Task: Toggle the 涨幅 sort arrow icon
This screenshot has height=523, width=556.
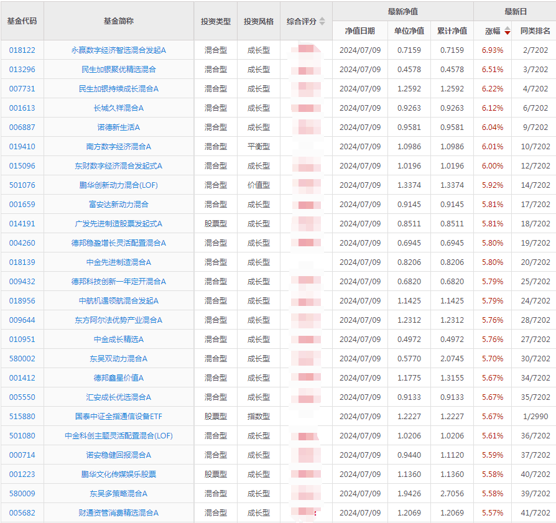Action: (x=507, y=31)
